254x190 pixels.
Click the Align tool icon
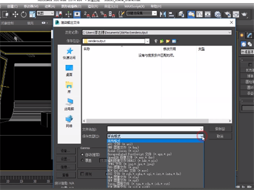point(171,14)
